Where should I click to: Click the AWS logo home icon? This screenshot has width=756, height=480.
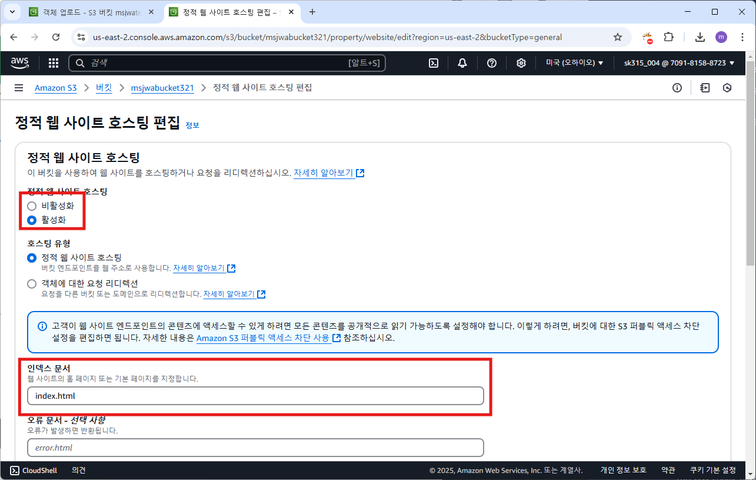(x=19, y=63)
